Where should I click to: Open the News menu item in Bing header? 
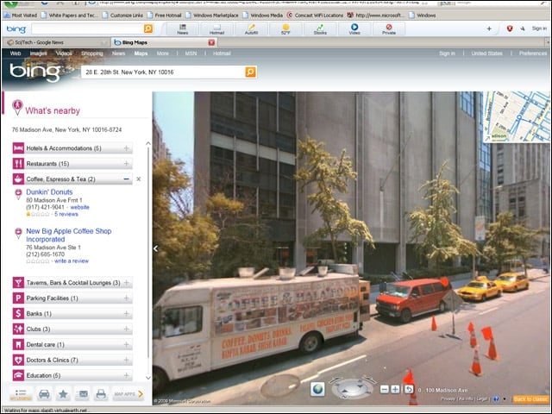pos(118,53)
